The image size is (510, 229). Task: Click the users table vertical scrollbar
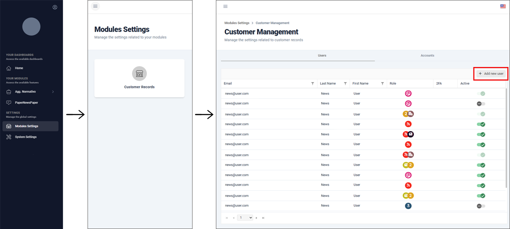click(505, 137)
